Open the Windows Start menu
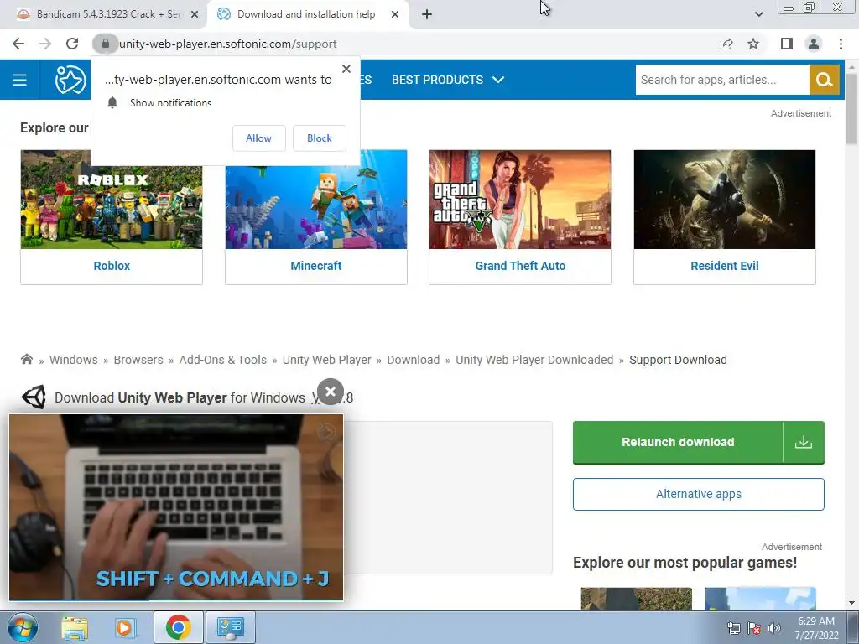This screenshot has width=859, height=644. click(x=22, y=627)
